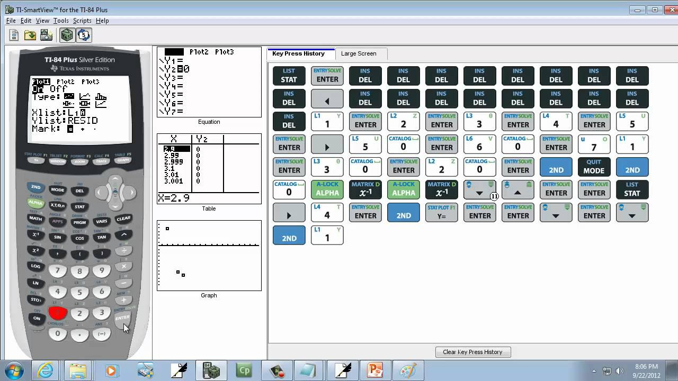Click the GRAPH key on the calculator
Screen dimensions: 678x381
(123, 160)
